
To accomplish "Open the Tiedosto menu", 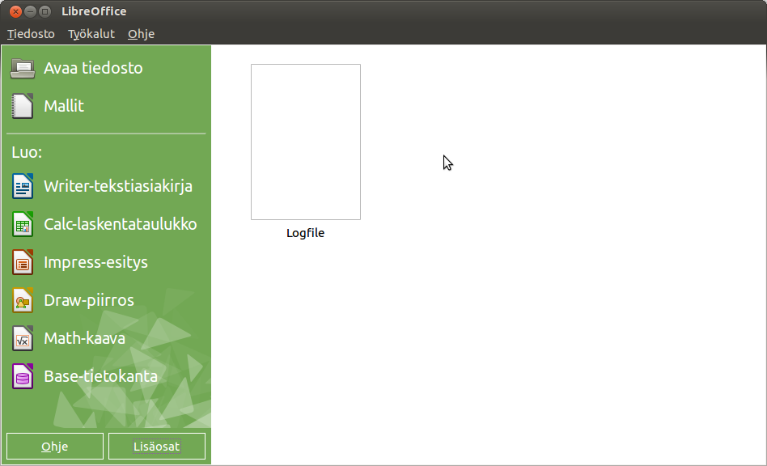I will (31, 34).
